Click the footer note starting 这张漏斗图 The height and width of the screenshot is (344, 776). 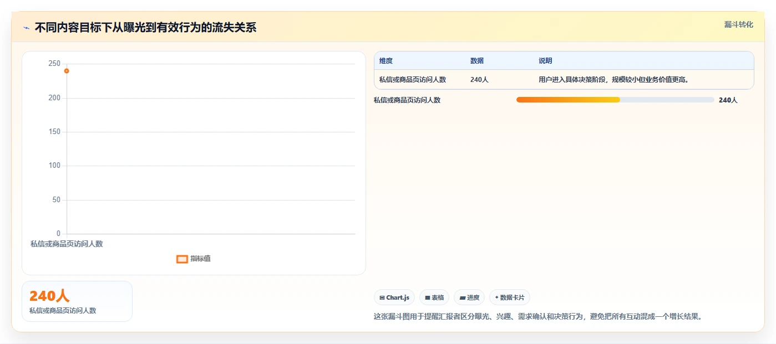538,317
